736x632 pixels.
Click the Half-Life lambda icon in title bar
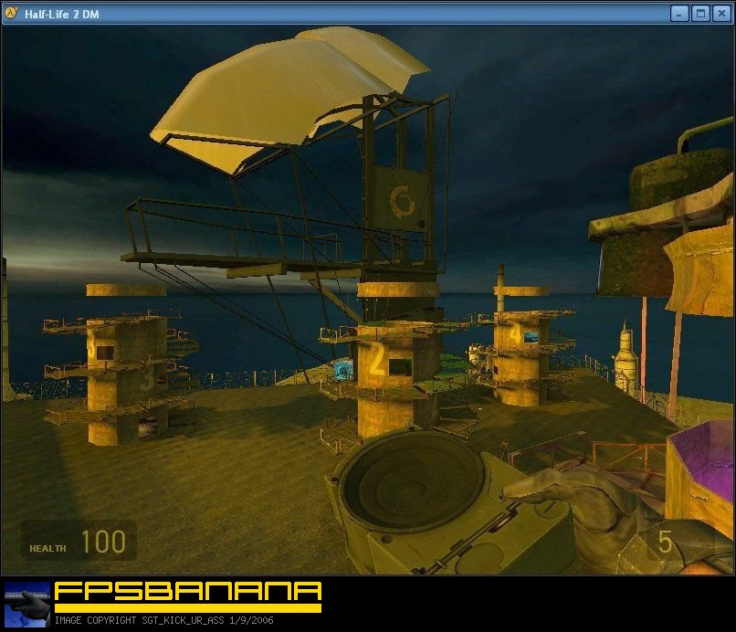12,13
